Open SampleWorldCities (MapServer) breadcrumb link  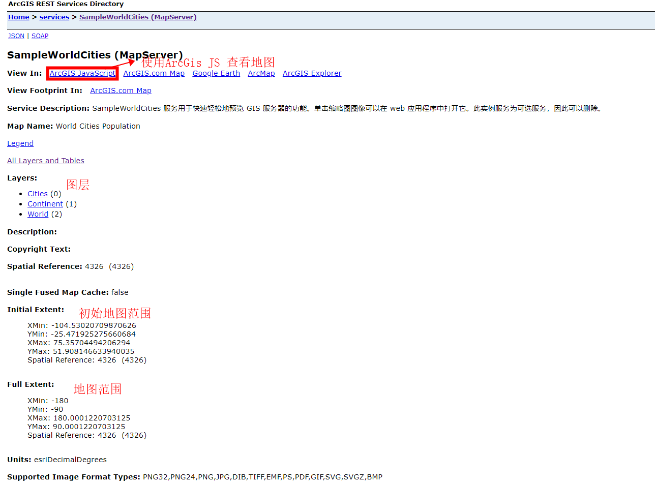[x=138, y=17]
